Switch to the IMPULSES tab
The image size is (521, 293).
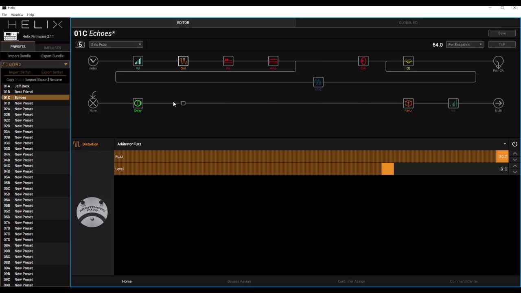pyautogui.click(x=53, y=48)
